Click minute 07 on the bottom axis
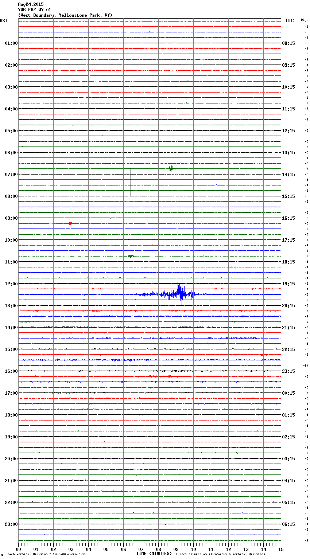This screenshot has width=310, height=559. 141,549
